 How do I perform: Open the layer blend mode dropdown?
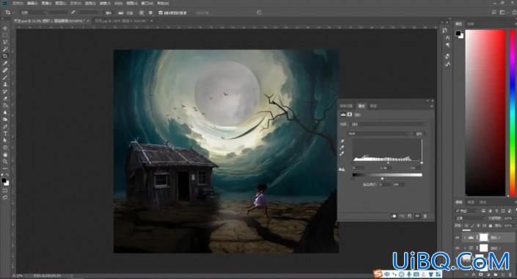[x=471, y=218]
